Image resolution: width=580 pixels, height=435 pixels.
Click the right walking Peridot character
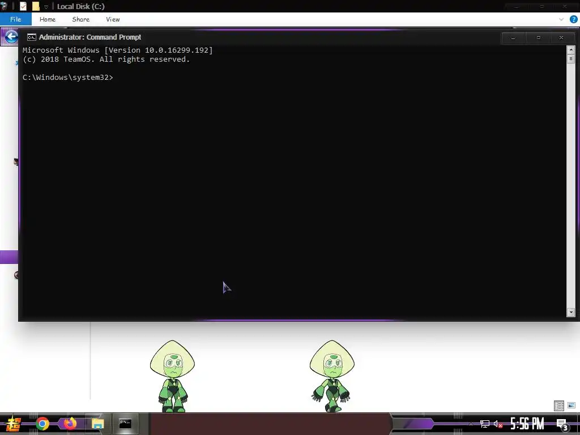(x=332, y=376)
